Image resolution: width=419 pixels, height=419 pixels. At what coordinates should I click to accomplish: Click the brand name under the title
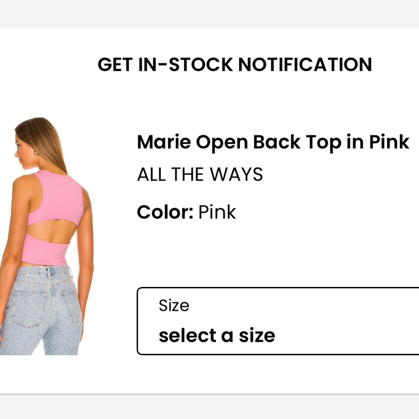[200, 174]
